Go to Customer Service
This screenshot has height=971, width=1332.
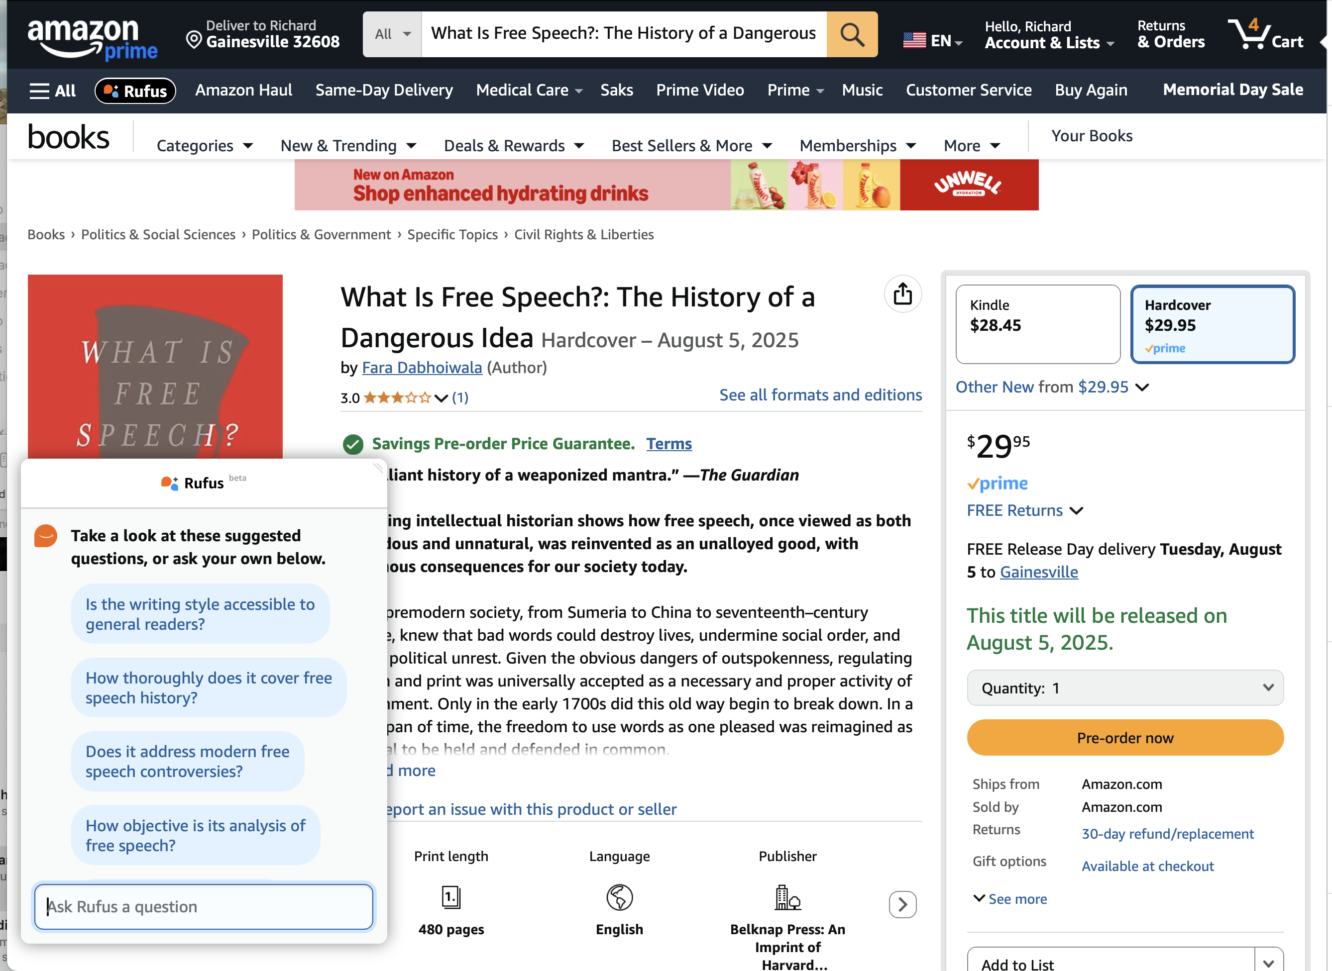point(968,90)
